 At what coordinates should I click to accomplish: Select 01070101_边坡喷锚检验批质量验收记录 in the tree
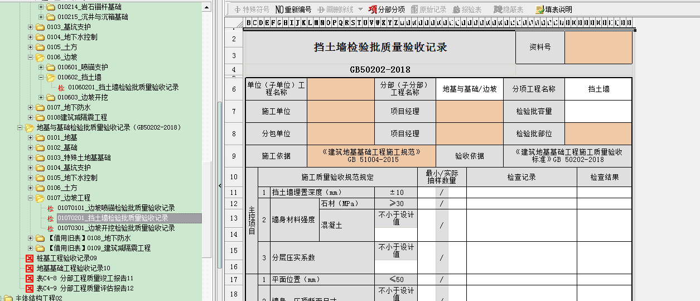point(116,208)
